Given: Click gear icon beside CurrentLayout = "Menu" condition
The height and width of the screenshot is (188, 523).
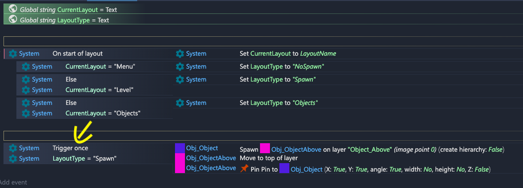Looking at the screenshot, I should click(26, 67).
